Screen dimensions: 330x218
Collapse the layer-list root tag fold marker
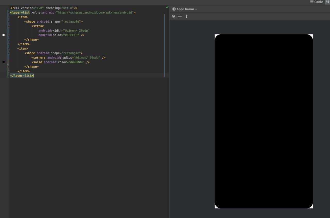pyautogui.click(x=9, y=13)
